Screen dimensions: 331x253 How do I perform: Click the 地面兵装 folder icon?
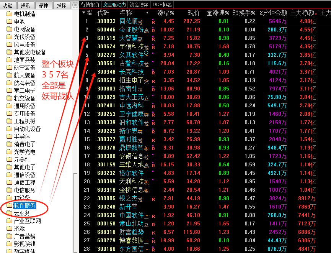coord(9,60)
